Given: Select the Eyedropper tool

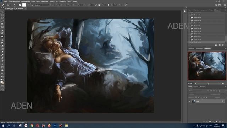Looking at the screenshot, I should pos(2,30).
